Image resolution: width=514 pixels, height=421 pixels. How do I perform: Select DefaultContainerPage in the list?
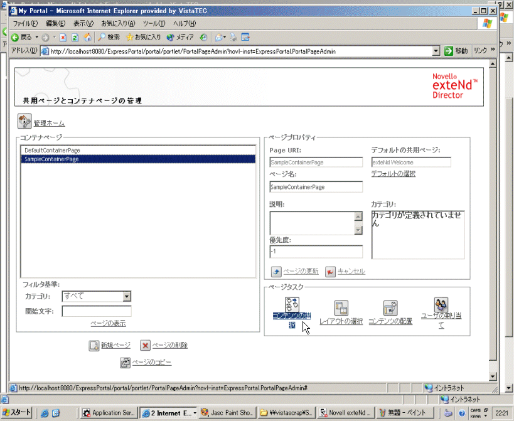[x=138, y=151]
